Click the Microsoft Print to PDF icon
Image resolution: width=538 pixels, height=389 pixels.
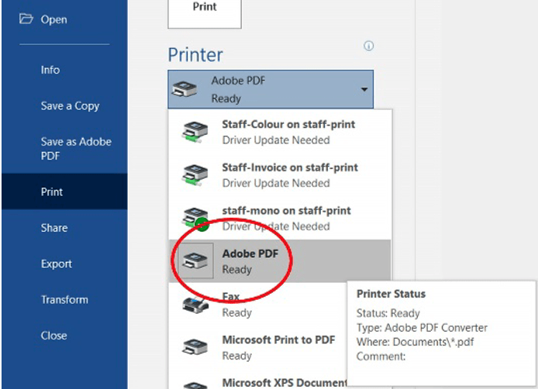[x=195, y=348]
